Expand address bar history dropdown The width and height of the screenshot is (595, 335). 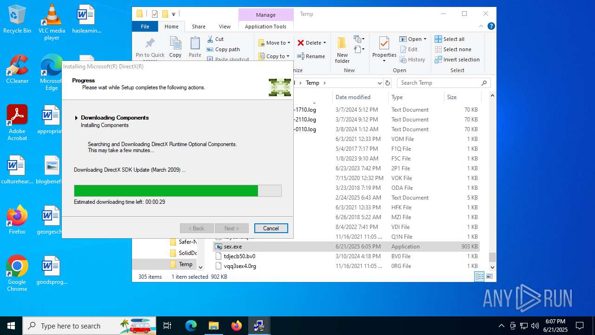tap(380, 83)
